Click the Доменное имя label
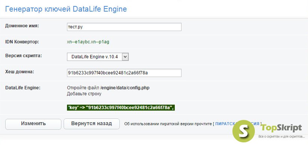This screenshot has width=308, height=145. tap(22, 26)
